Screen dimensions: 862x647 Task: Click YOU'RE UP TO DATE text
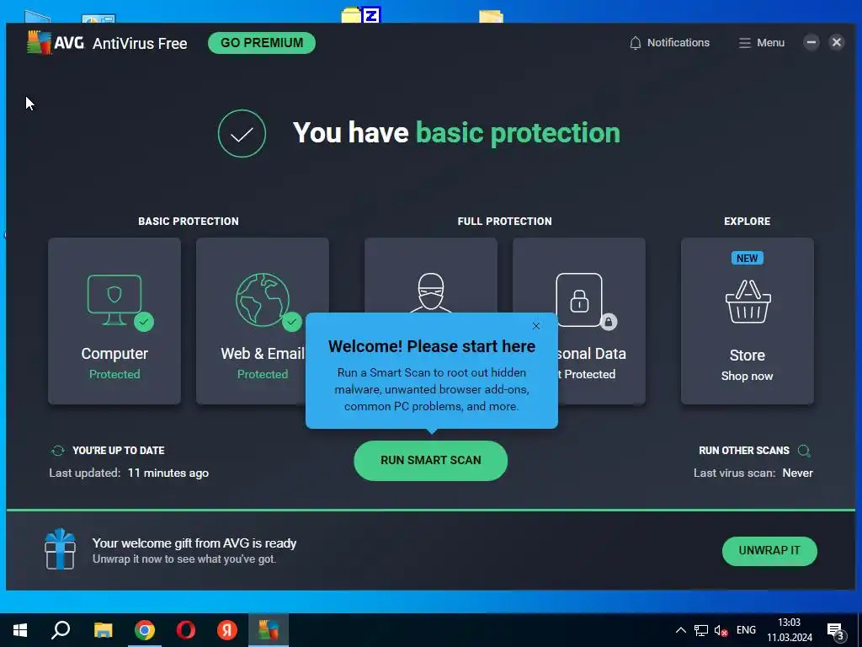[118, 451]
